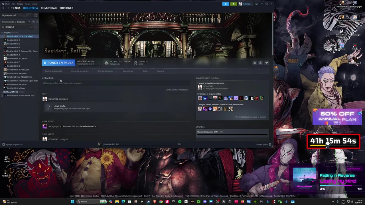365x205 pixels.
Task: Open the TORIIONEZ profile tab
Action: (x=66, y=8)
